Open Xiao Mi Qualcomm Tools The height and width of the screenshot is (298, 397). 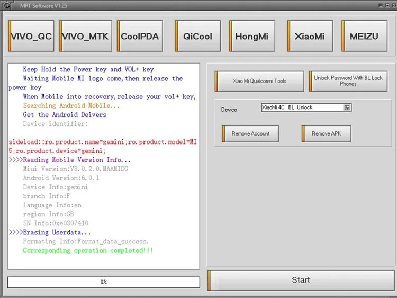pyautogui.click(x=259, y=81)
